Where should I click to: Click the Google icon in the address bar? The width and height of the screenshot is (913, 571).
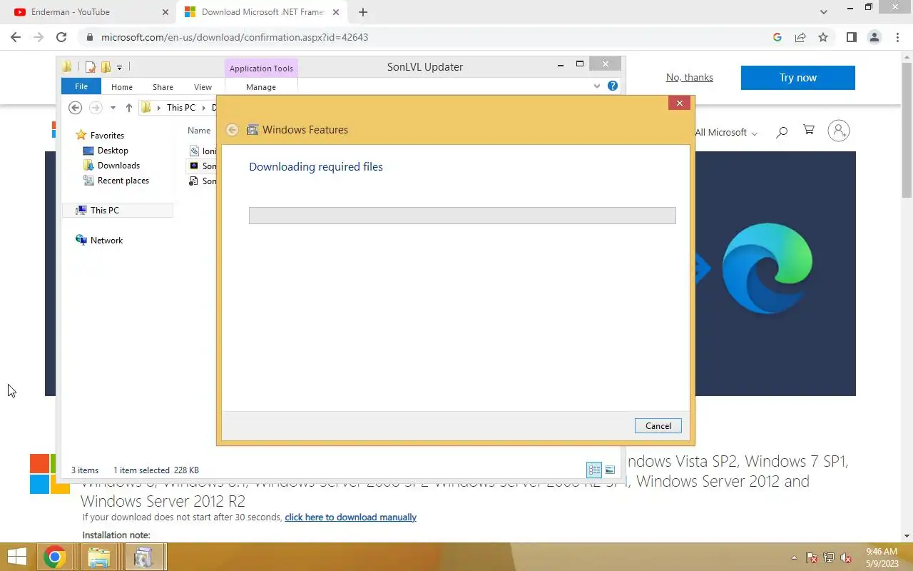[777, 37]
